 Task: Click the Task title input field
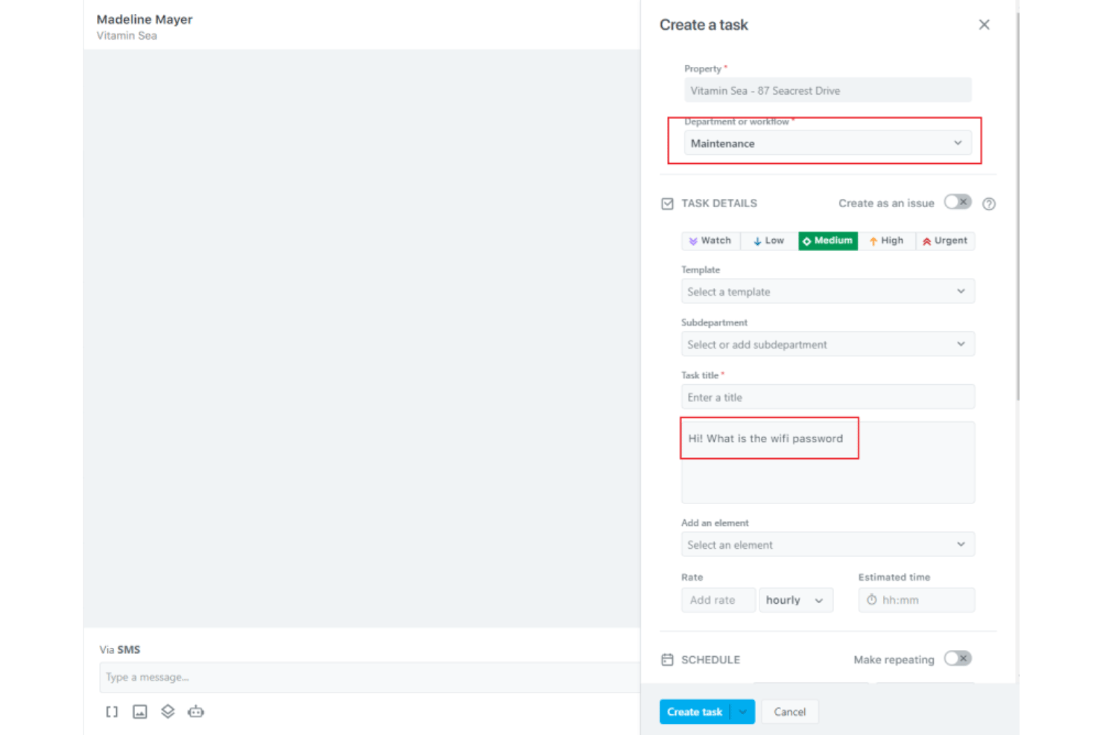click(828, 397)
